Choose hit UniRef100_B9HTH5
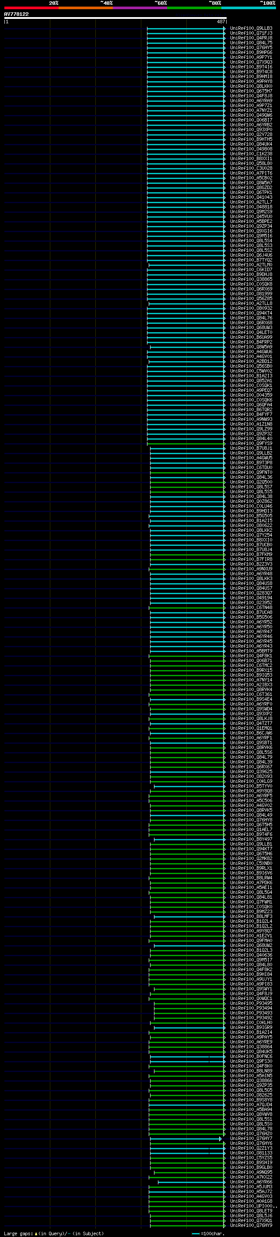Viewport: 280px width, 1237px height. point(251,139)
